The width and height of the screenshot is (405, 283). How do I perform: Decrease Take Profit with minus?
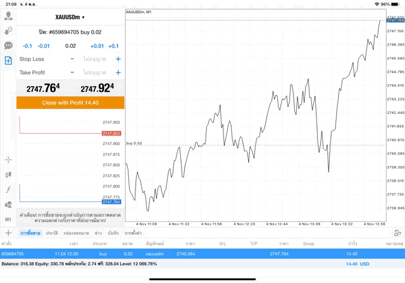click(x=72, y=73)
